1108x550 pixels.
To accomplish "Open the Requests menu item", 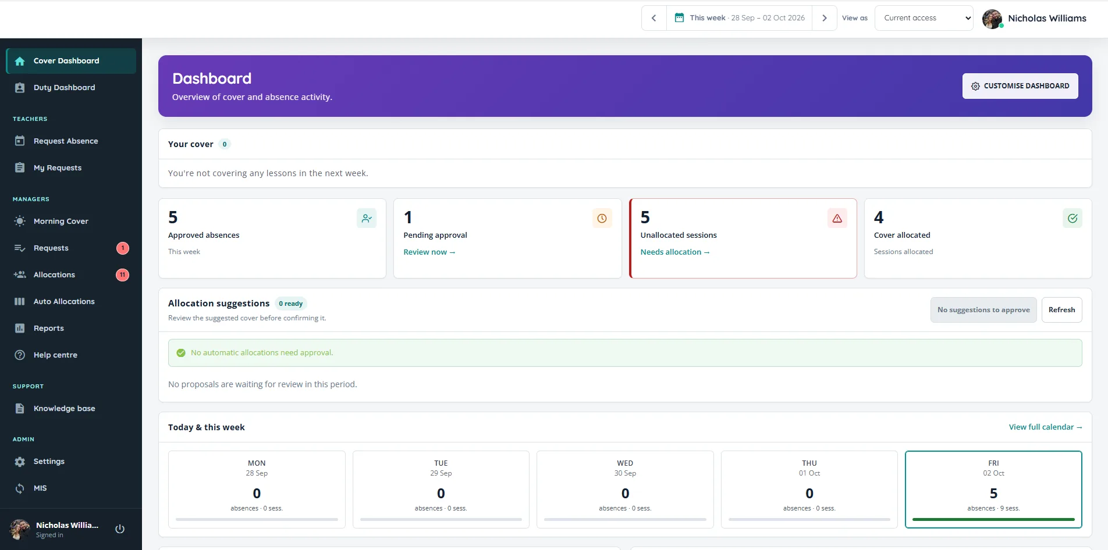I will 71,248.
